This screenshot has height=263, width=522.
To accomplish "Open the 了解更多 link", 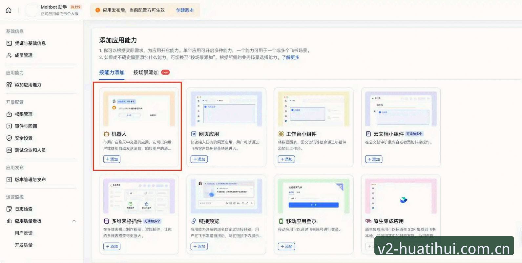I will click(x=290, y=57).
